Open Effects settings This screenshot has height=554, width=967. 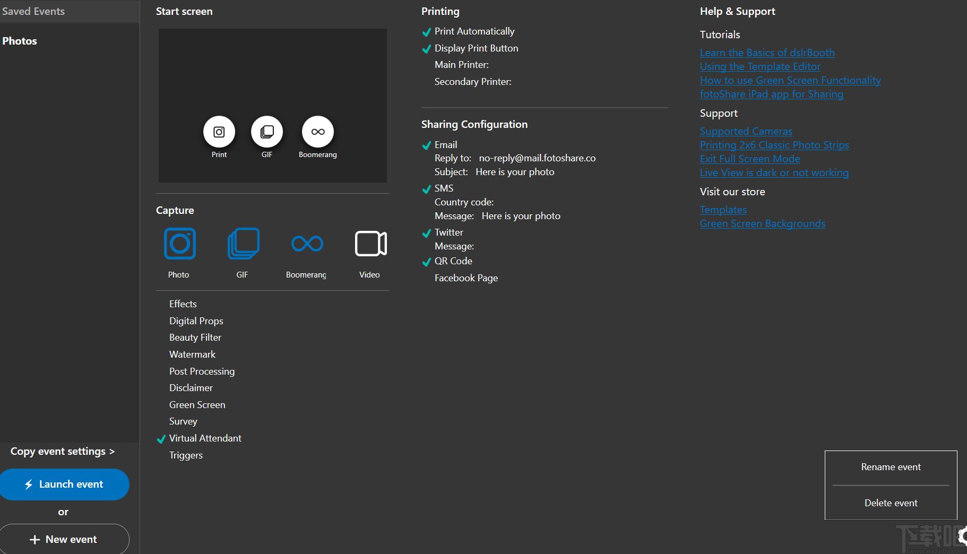point(183,304)
